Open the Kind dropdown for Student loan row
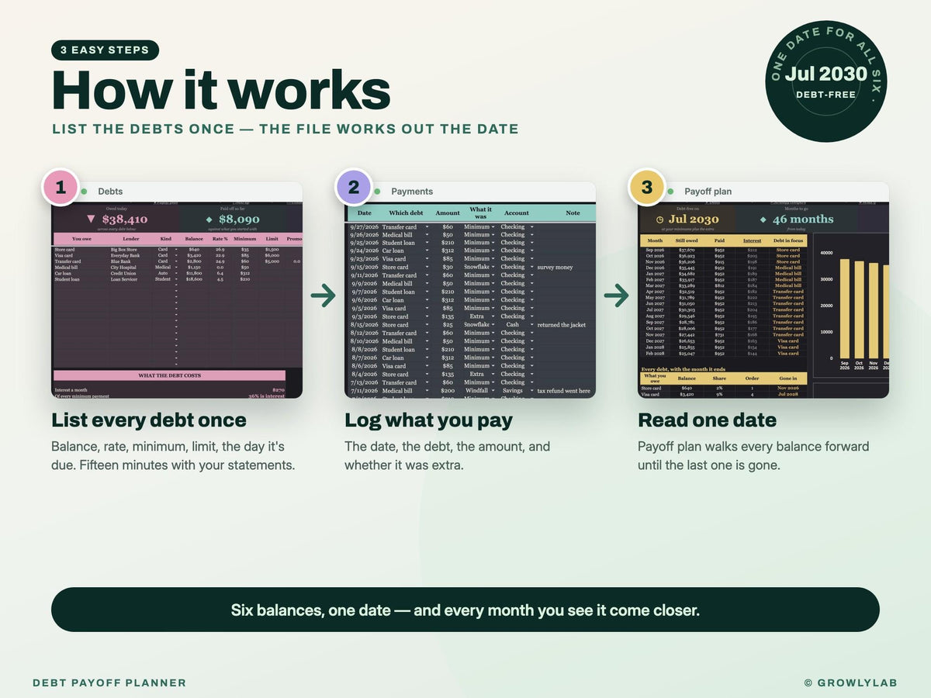Viewport: 931px width, 698px height. click(x=175, y=279)
